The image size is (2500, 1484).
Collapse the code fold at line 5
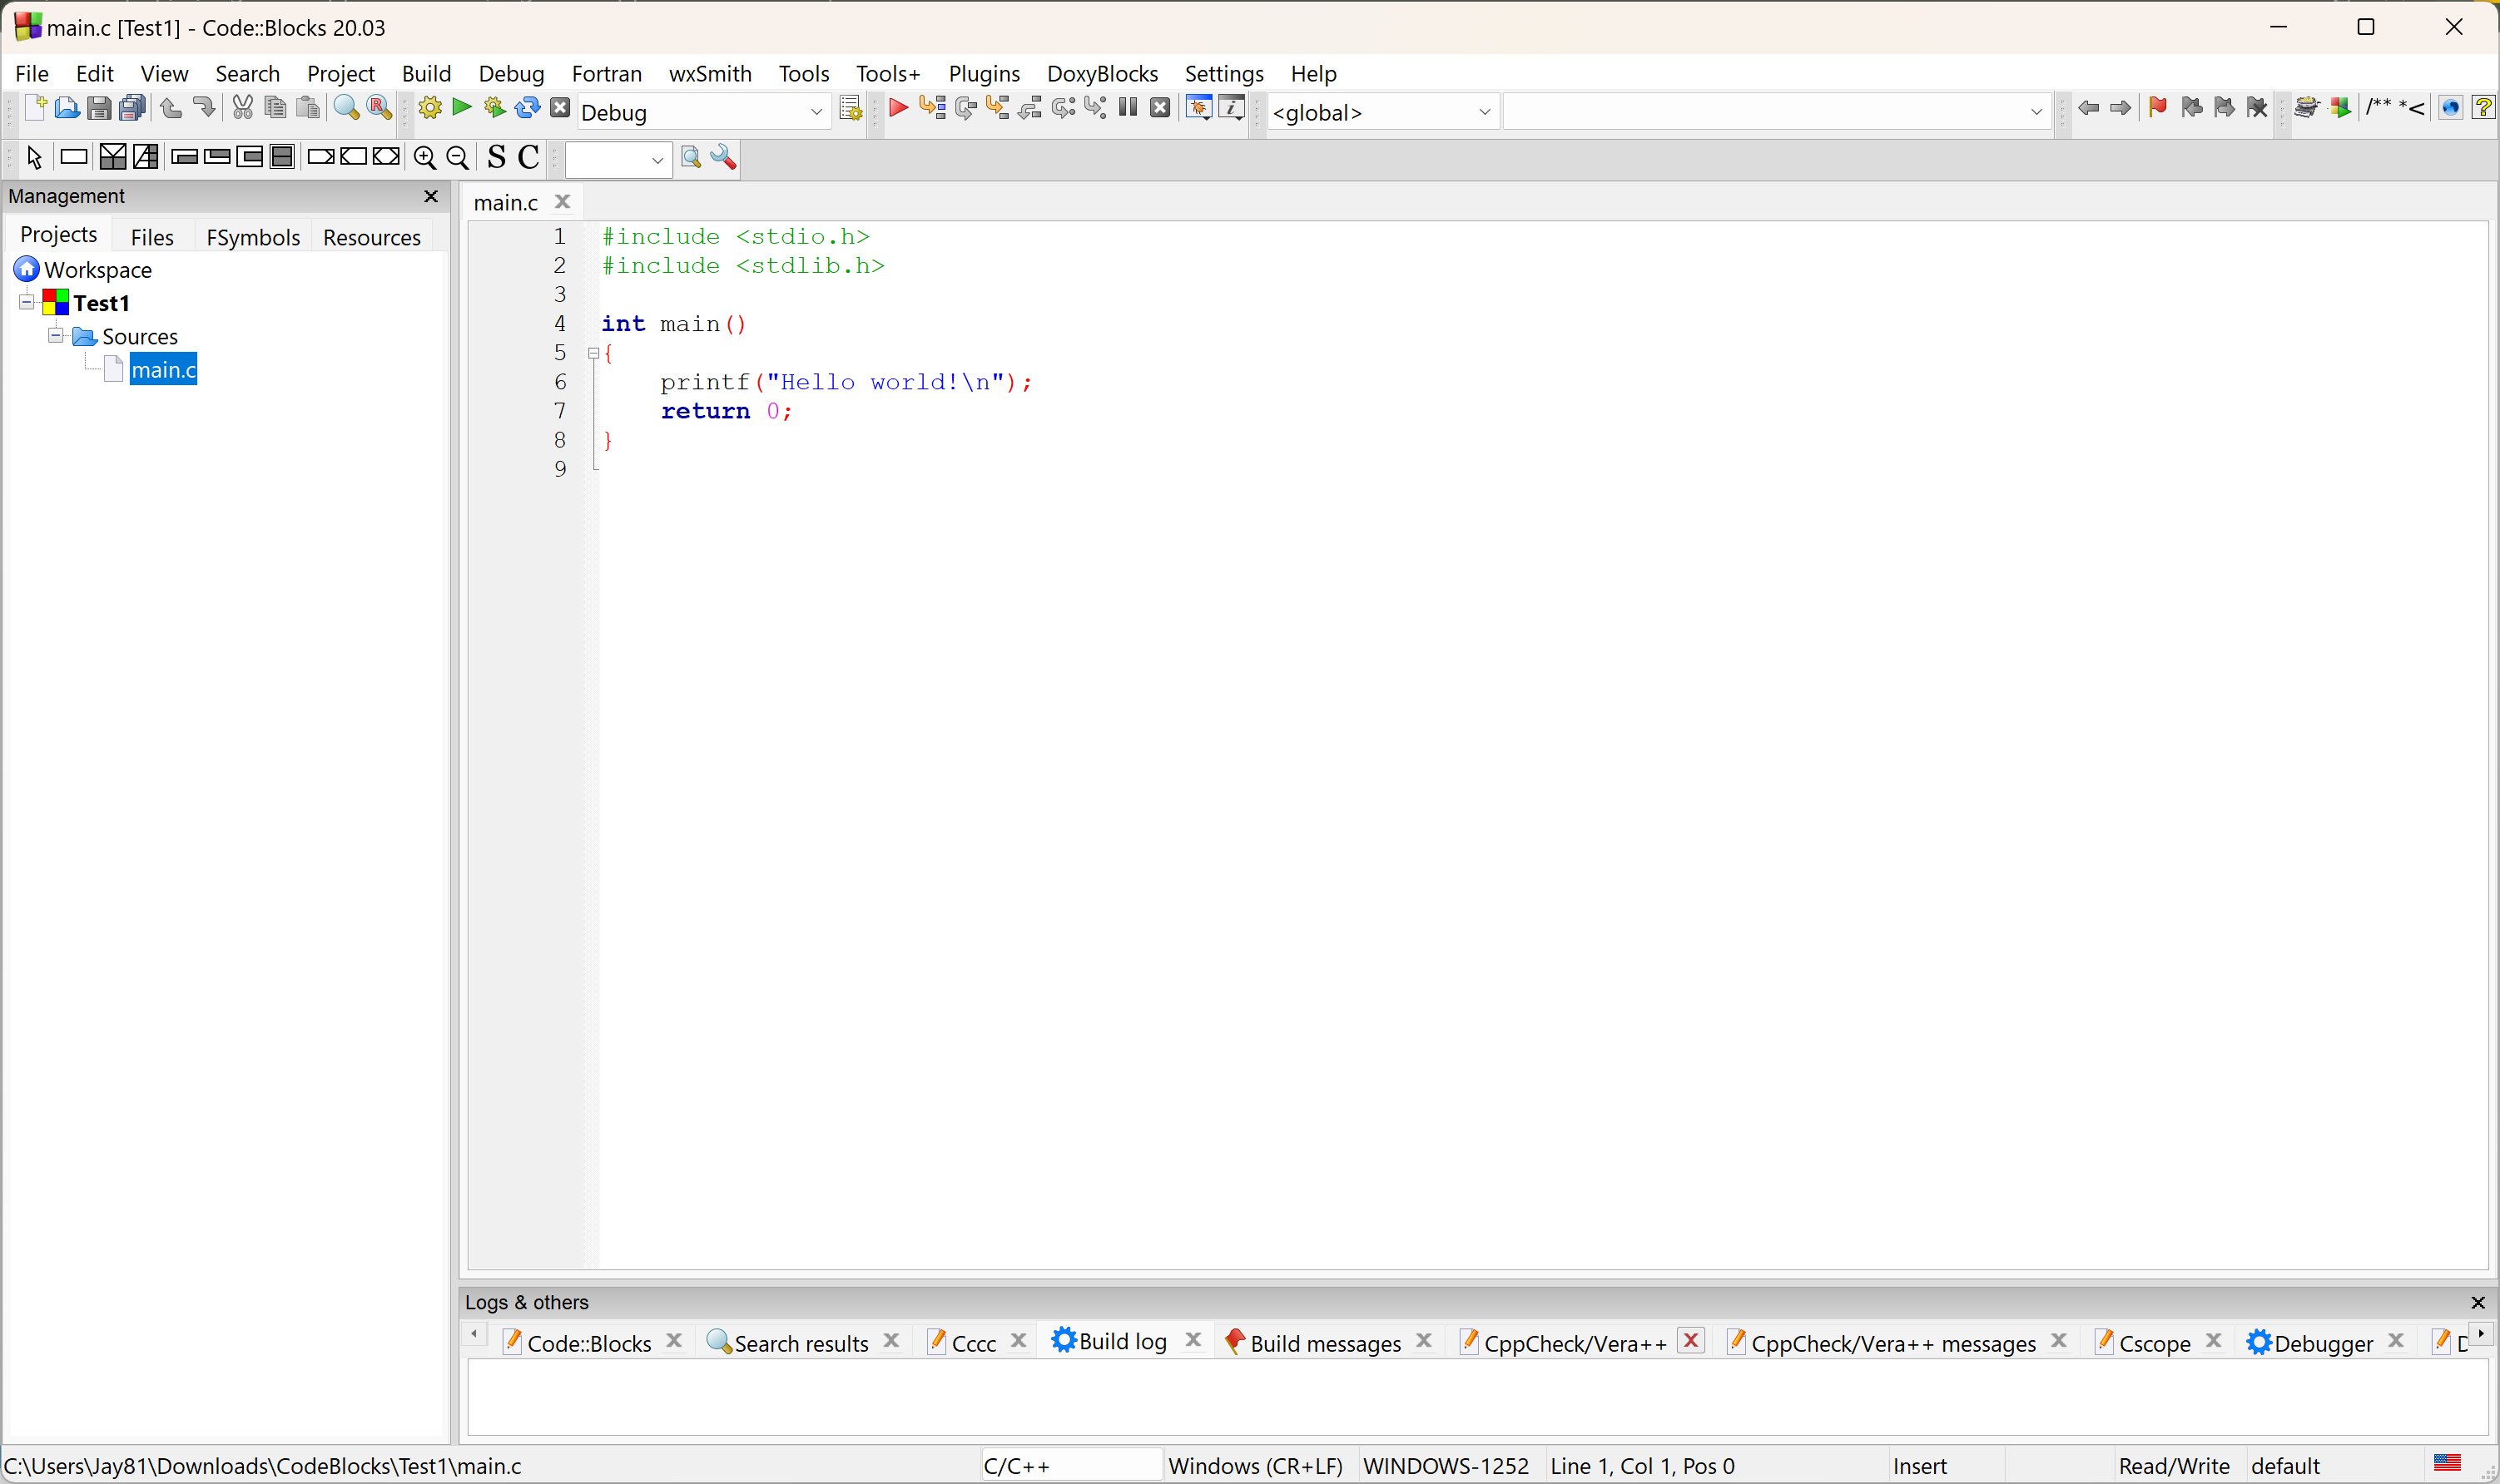(x=593, y=353)
